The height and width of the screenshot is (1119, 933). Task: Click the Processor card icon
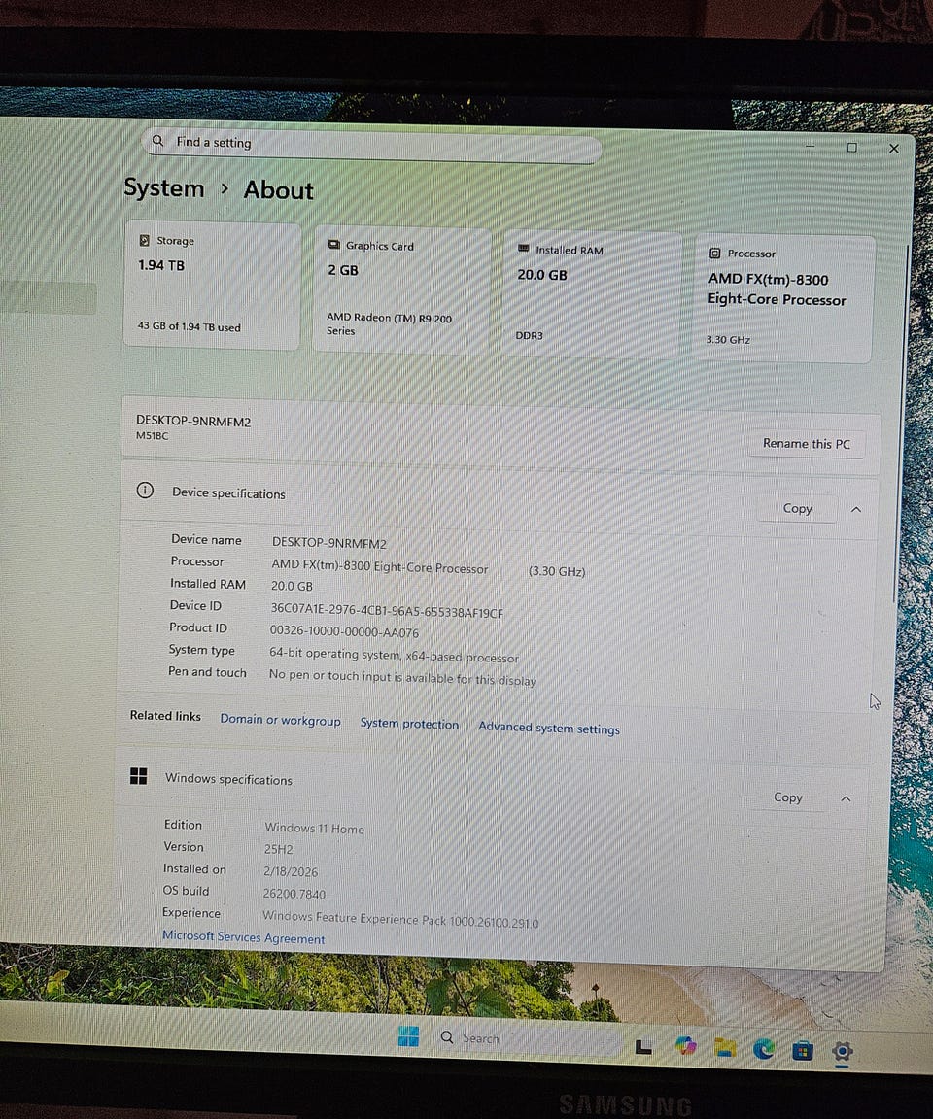tap(714, 254)
